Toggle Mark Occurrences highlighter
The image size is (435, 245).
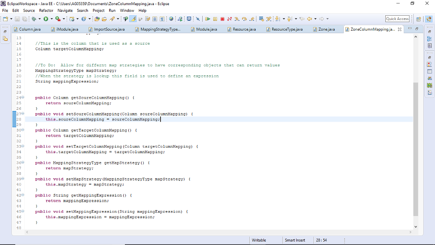pos(133,19)
